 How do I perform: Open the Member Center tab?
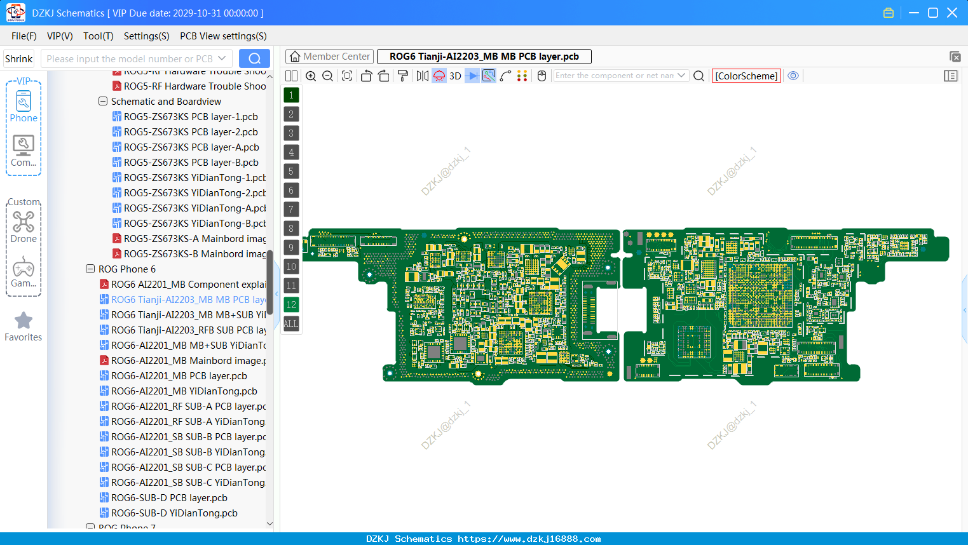(330, 57)
